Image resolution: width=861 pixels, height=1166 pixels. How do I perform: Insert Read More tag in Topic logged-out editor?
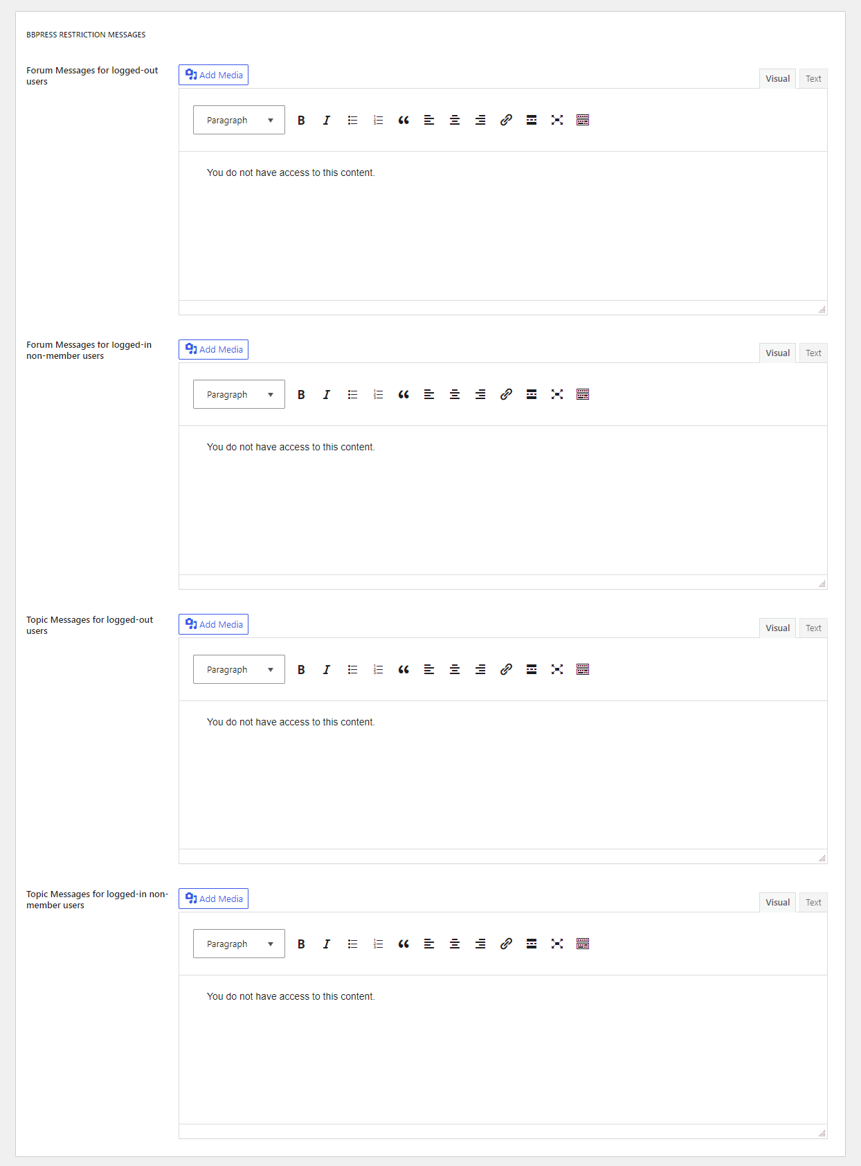532,669
